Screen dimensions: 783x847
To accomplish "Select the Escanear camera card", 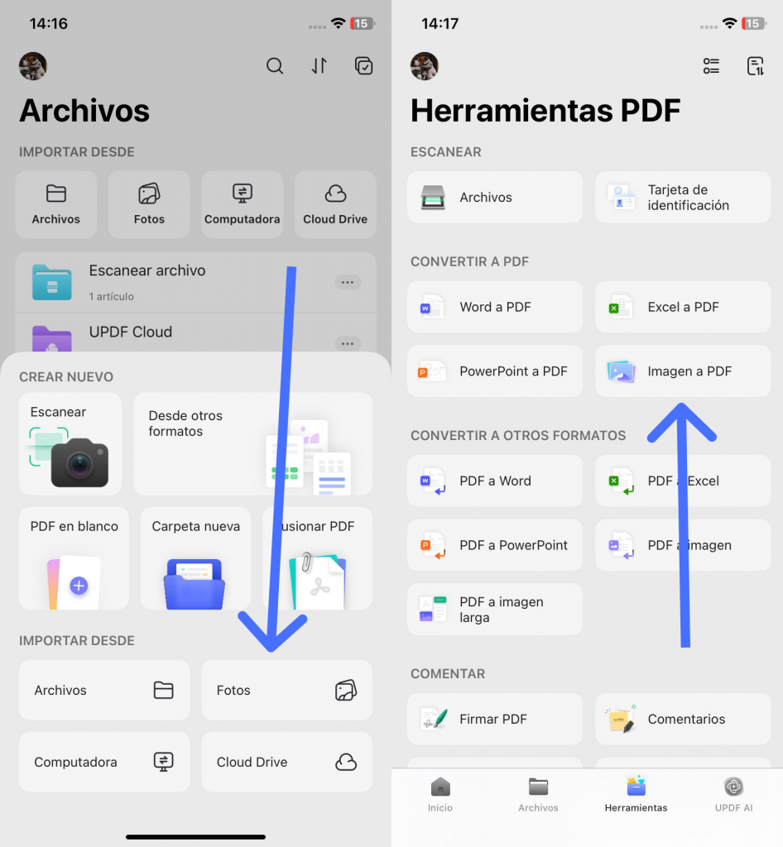I will tap(70, 443).
